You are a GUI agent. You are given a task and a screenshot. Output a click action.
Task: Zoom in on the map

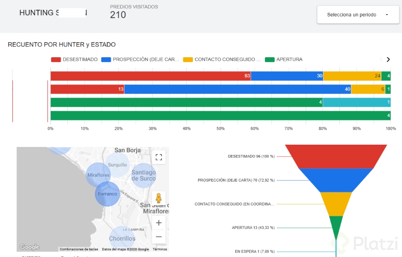pyautogui.click(x=159, y=223)
